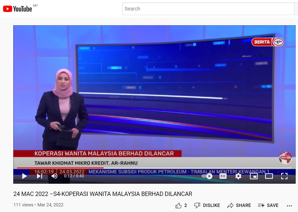Save the video to a playlist

point(268,205)
